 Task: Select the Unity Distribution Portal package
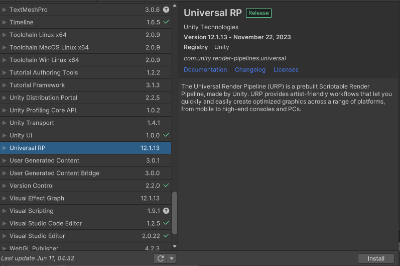(x=85, y=98)
